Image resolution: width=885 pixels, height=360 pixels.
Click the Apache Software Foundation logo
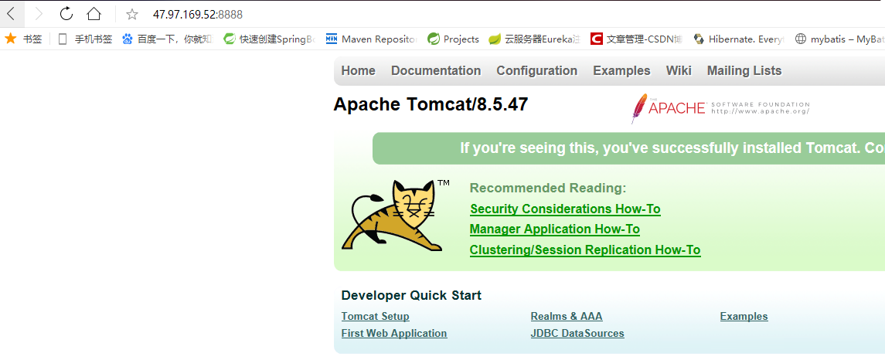[x=720, y=108]
